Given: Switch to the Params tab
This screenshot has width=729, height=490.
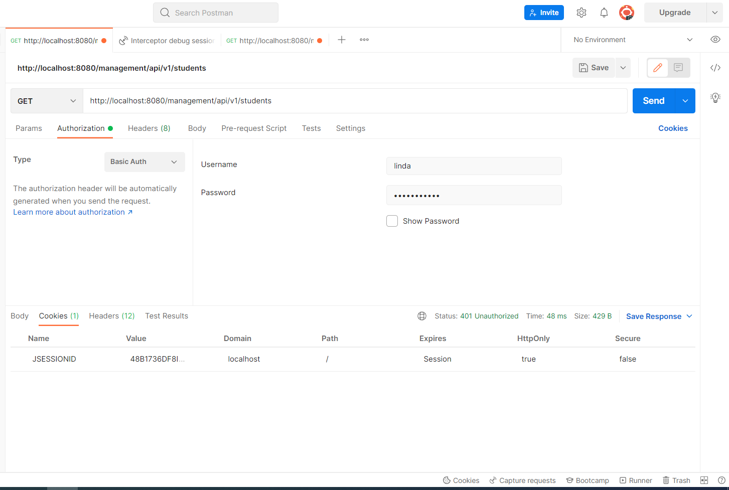Looking at the screenshot, I should click(29, 128).
